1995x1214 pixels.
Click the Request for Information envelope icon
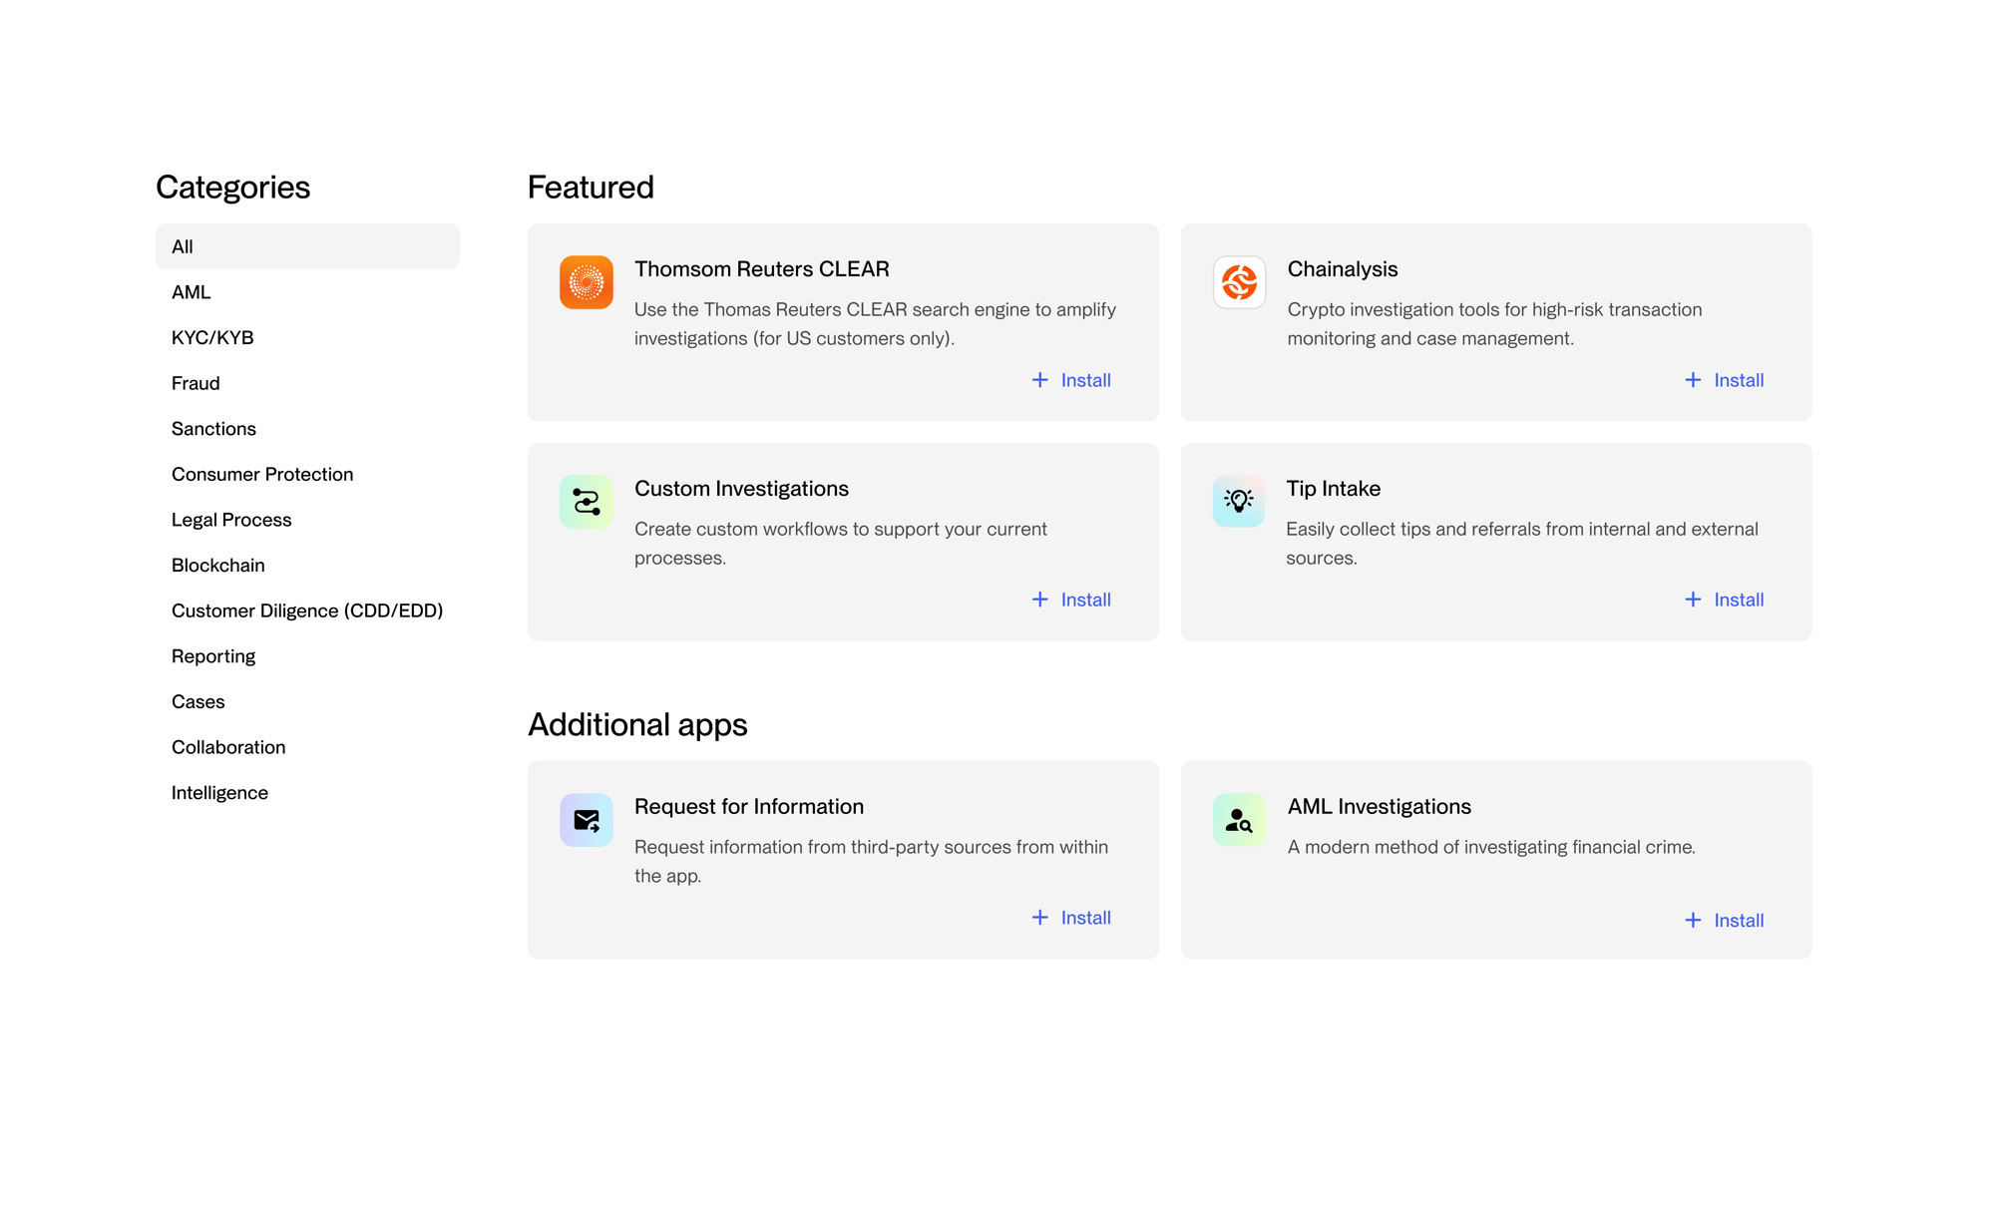coord(586,820)
